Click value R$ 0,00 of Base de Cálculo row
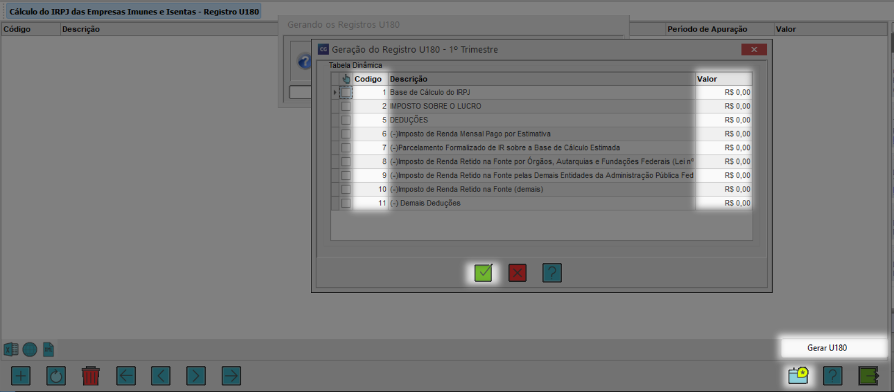 click(x=723, y=92)
